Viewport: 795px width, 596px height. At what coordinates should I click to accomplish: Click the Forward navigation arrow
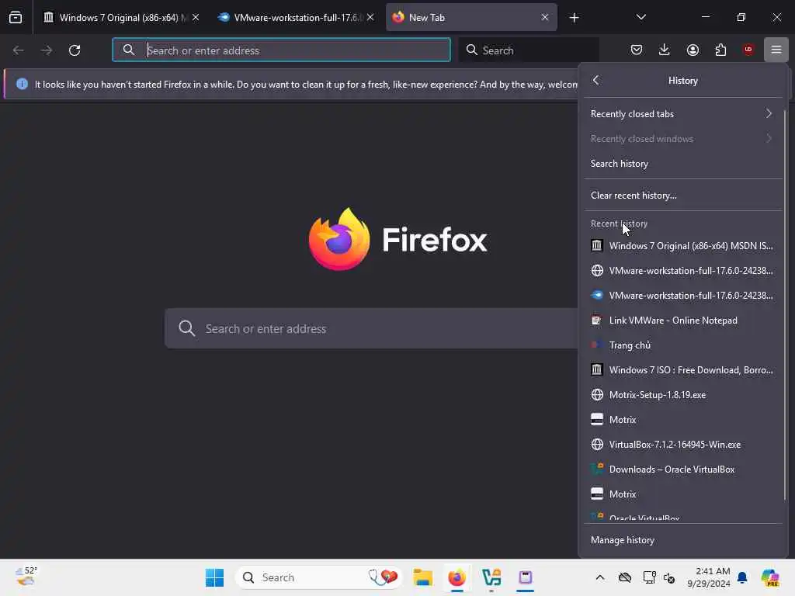click(46, 50)
